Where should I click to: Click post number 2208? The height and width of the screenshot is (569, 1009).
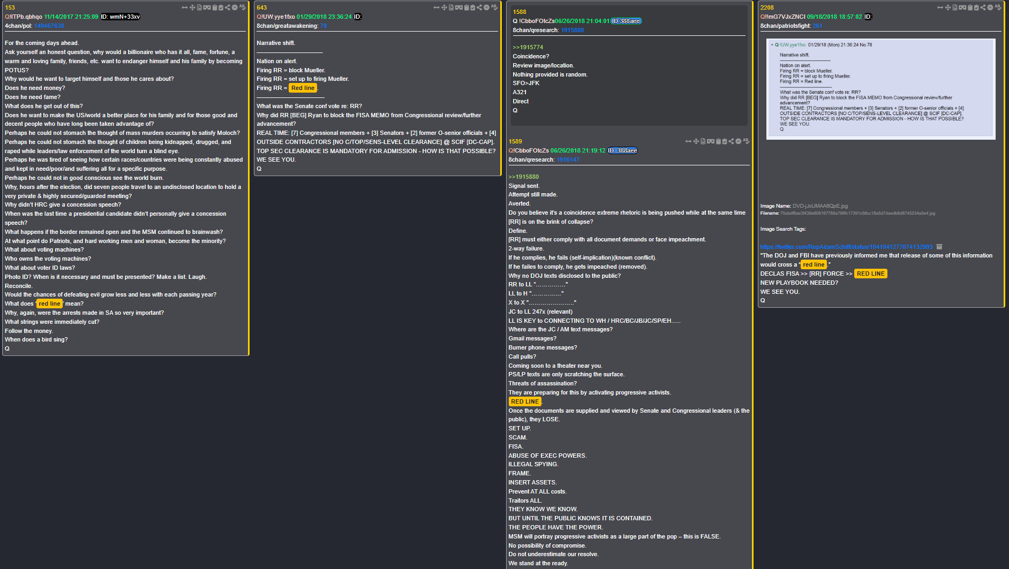[767, 7]
